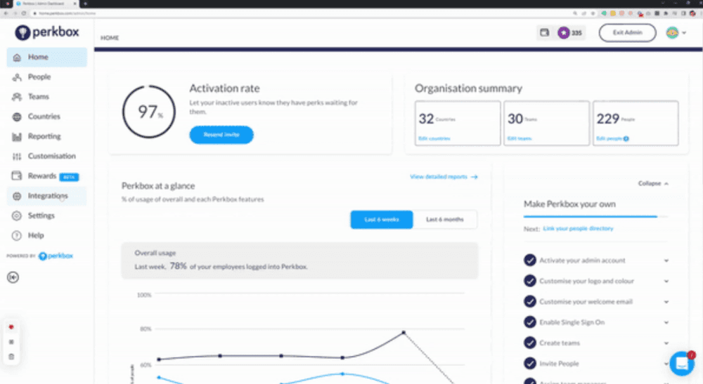This screenshot has height=384, width=703.
Task: Click the Resend invite button
Action: (221, 135)
